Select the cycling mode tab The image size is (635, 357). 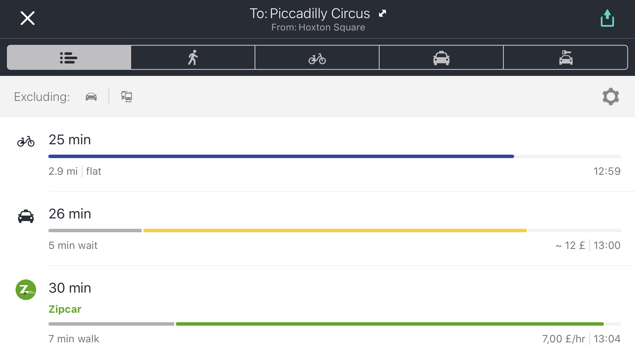click(317, 57)
